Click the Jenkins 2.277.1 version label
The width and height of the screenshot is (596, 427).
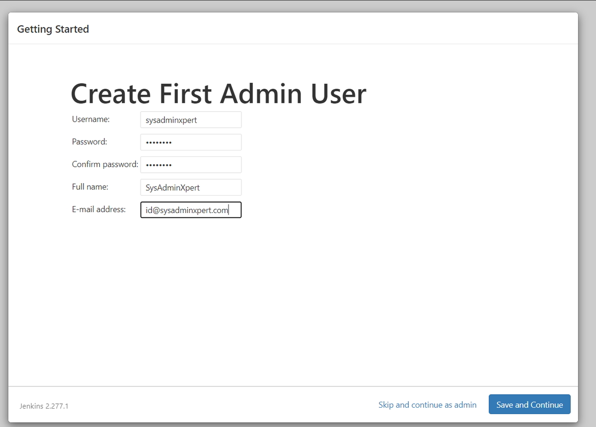(x=43, y=406)
